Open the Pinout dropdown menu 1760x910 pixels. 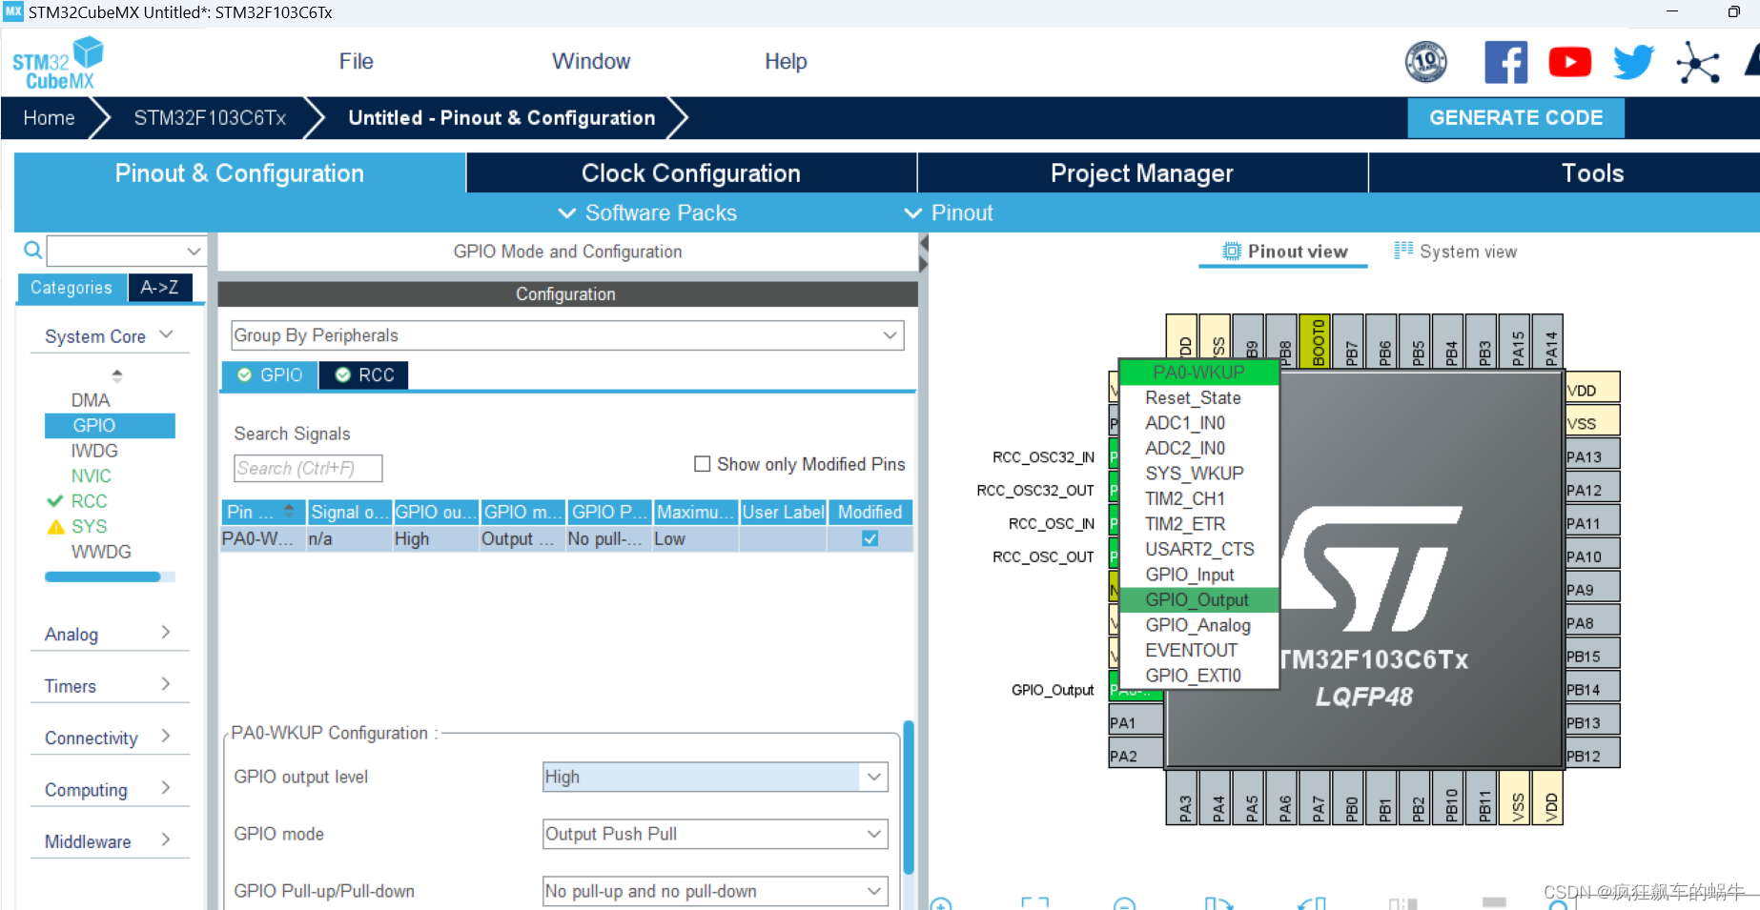pyautogui.click(x=949, y=212)
